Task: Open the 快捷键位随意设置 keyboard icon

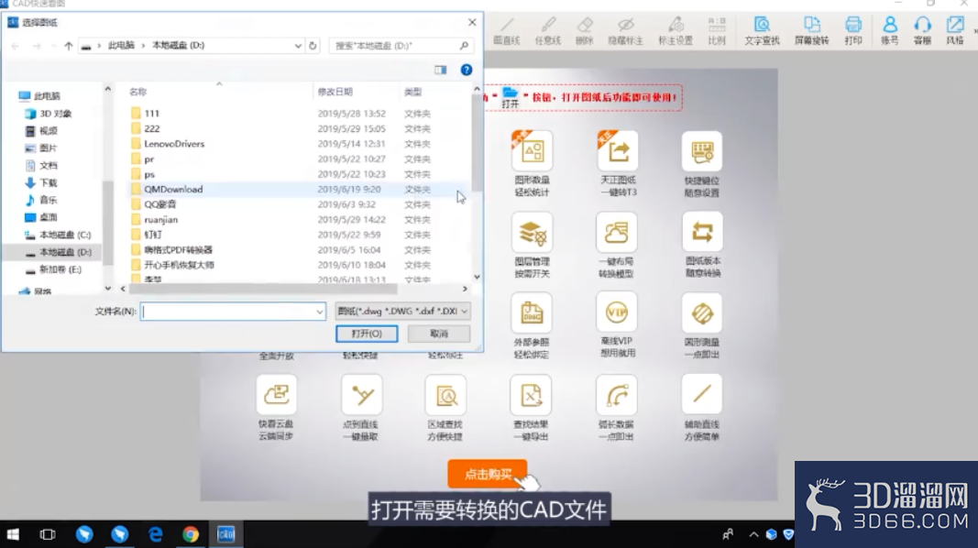Action: (x=702, y=151)
